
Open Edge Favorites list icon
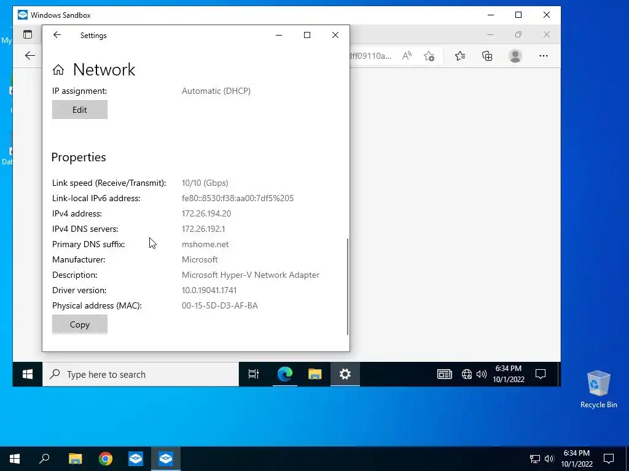(460, 56)
